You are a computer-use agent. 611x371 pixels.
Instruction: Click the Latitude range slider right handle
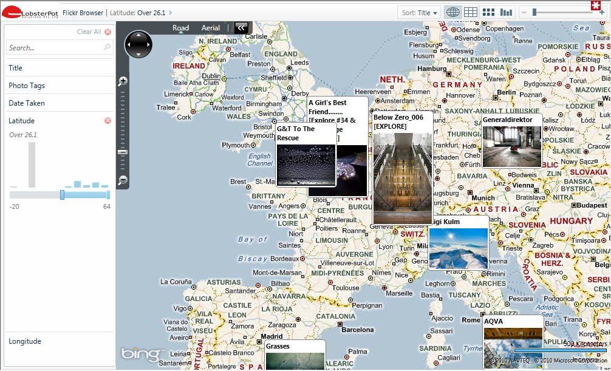tap(108, 195)
